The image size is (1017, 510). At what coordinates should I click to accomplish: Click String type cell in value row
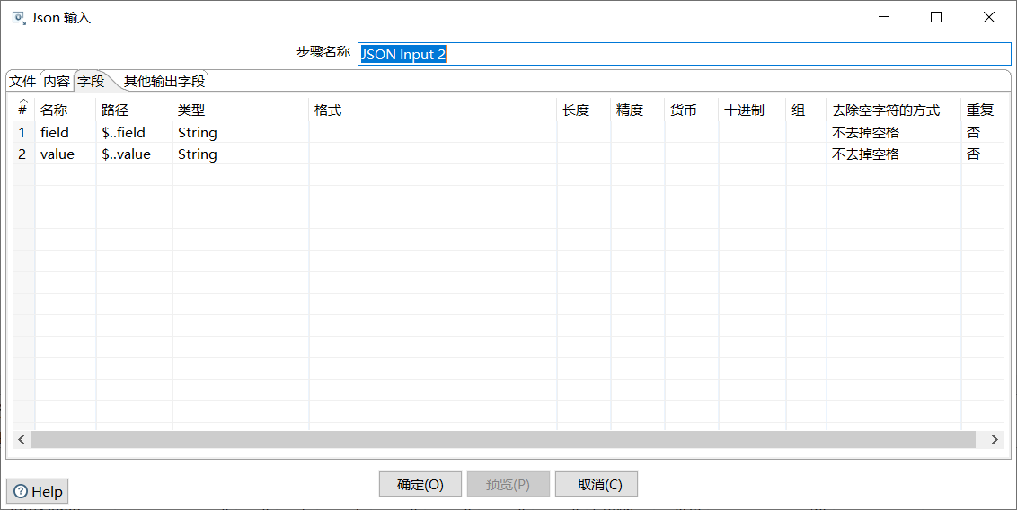point(241,154)
